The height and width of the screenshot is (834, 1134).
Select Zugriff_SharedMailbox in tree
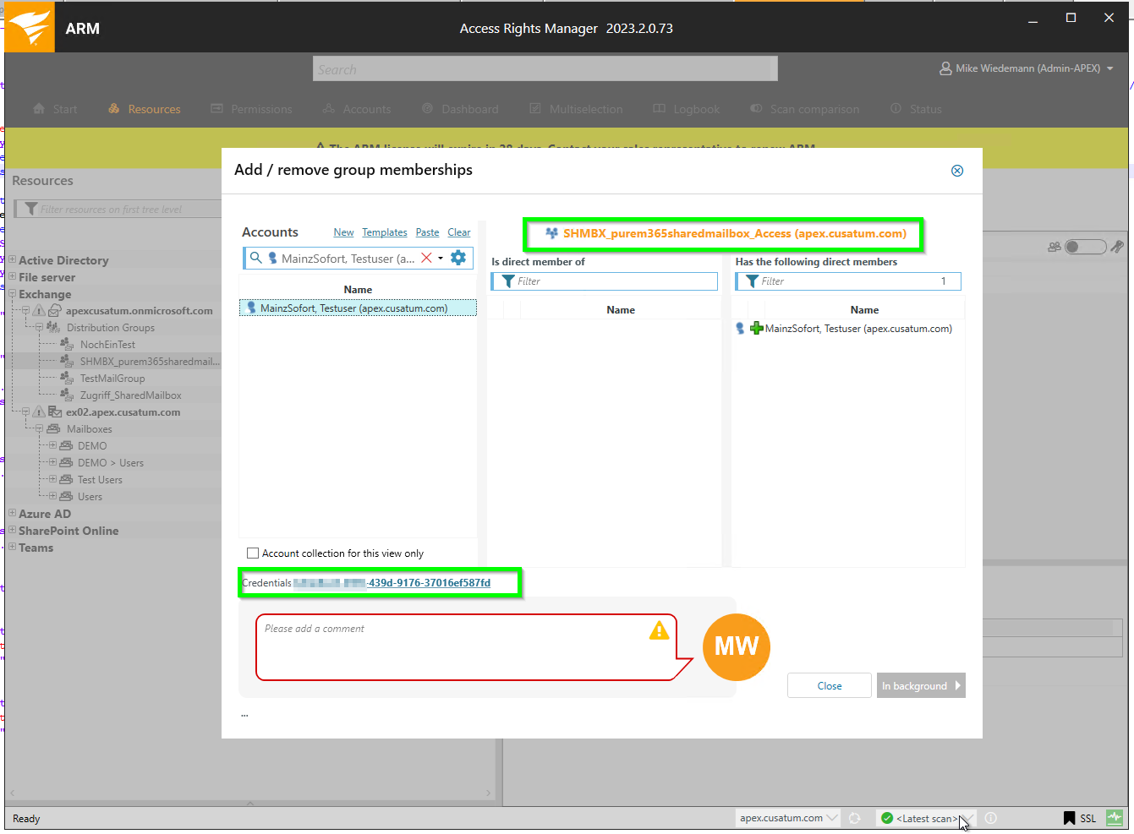(131, 395)
